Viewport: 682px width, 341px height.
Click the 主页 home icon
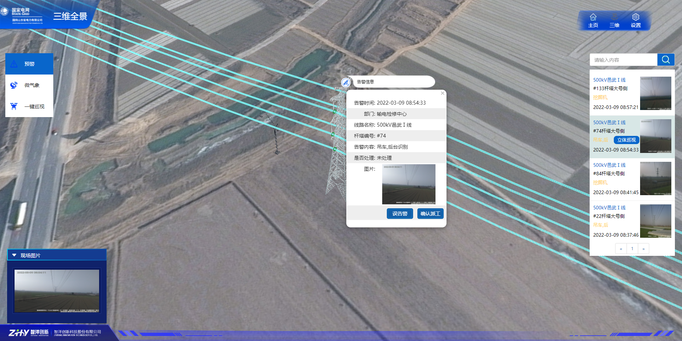pos(593,17)
